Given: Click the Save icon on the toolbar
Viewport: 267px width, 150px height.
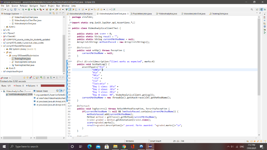Looking at the screenshot, I should 8,9.
